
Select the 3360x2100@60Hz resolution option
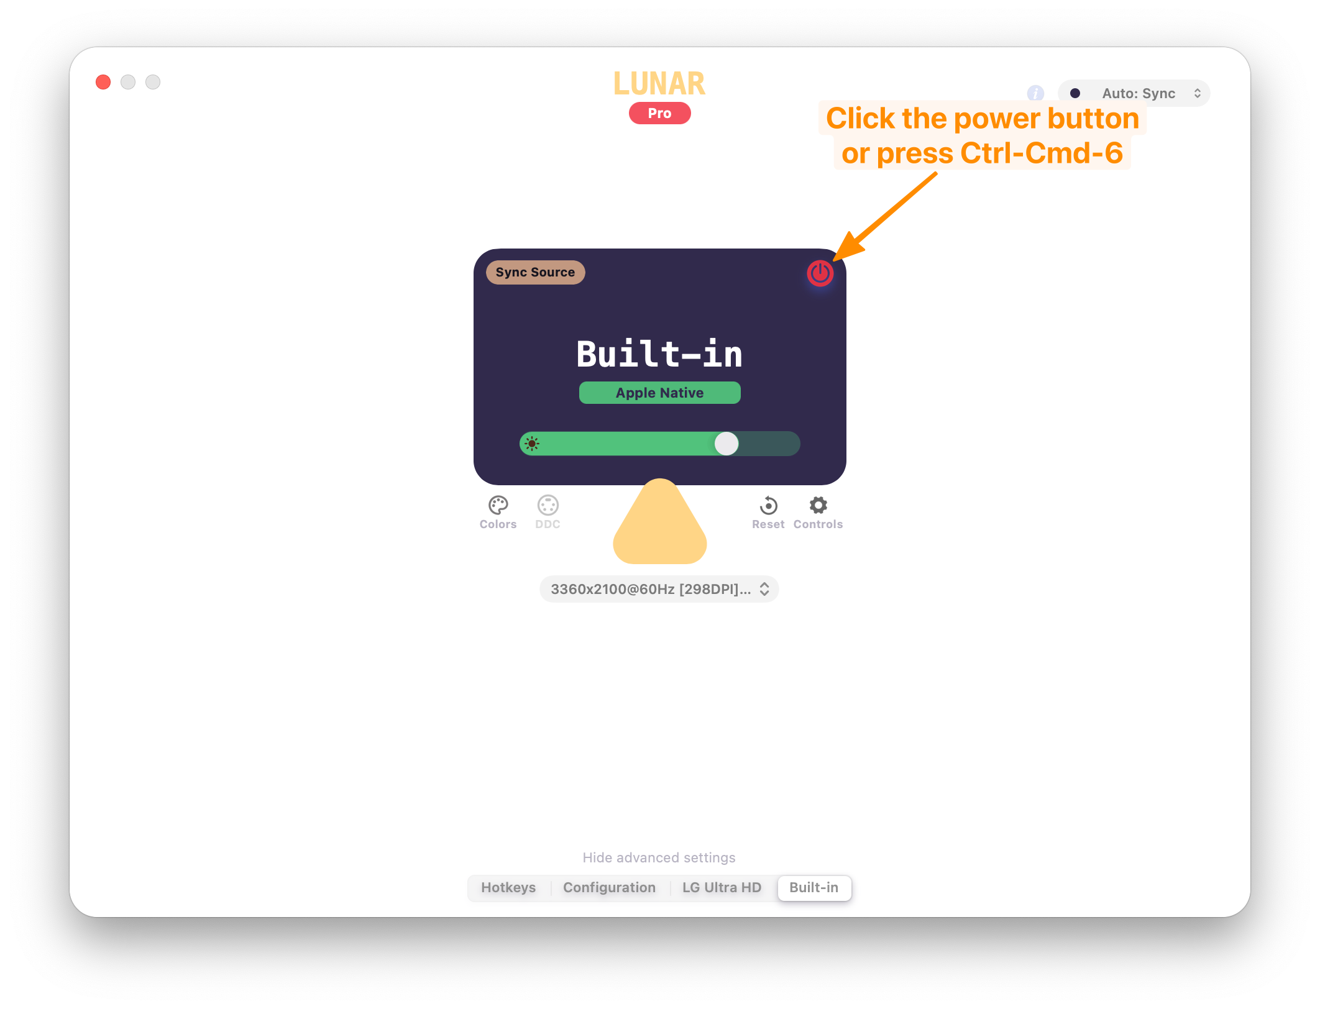click(x=658, y=589)
